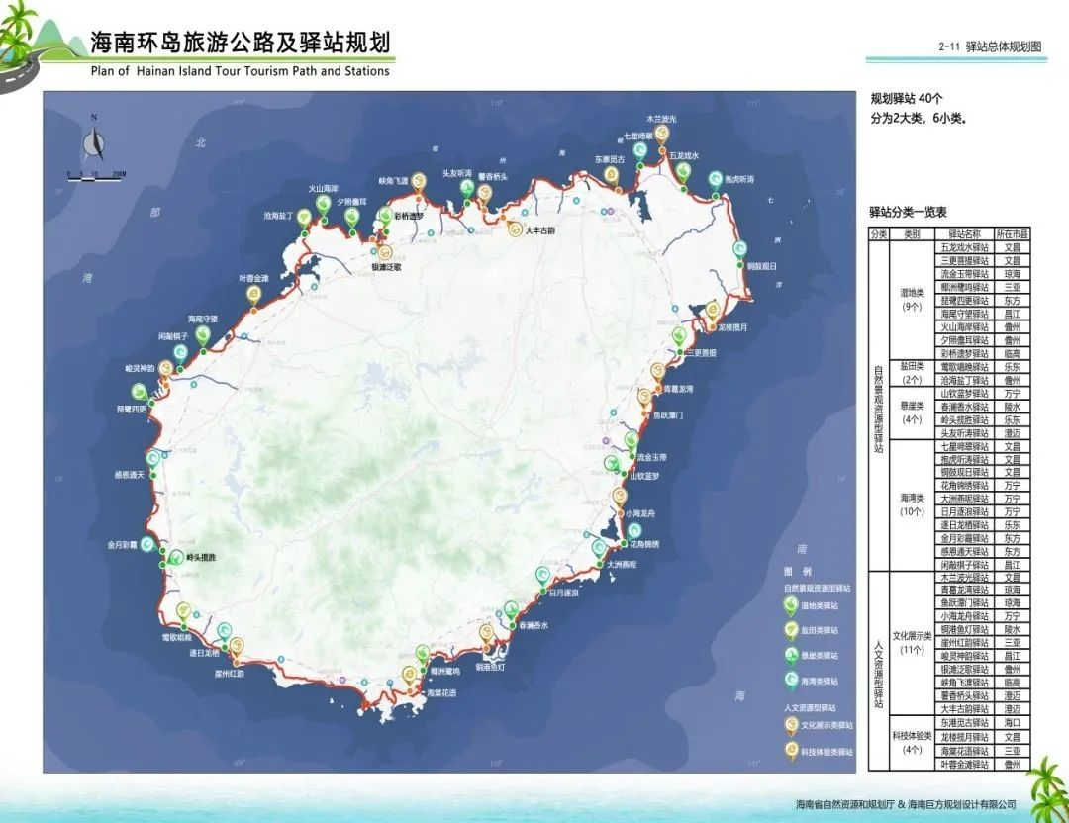Select the 抱虎听涛 bay station pin
Image resolution: width=1069 pixels, height=823 pixels.
716,180
